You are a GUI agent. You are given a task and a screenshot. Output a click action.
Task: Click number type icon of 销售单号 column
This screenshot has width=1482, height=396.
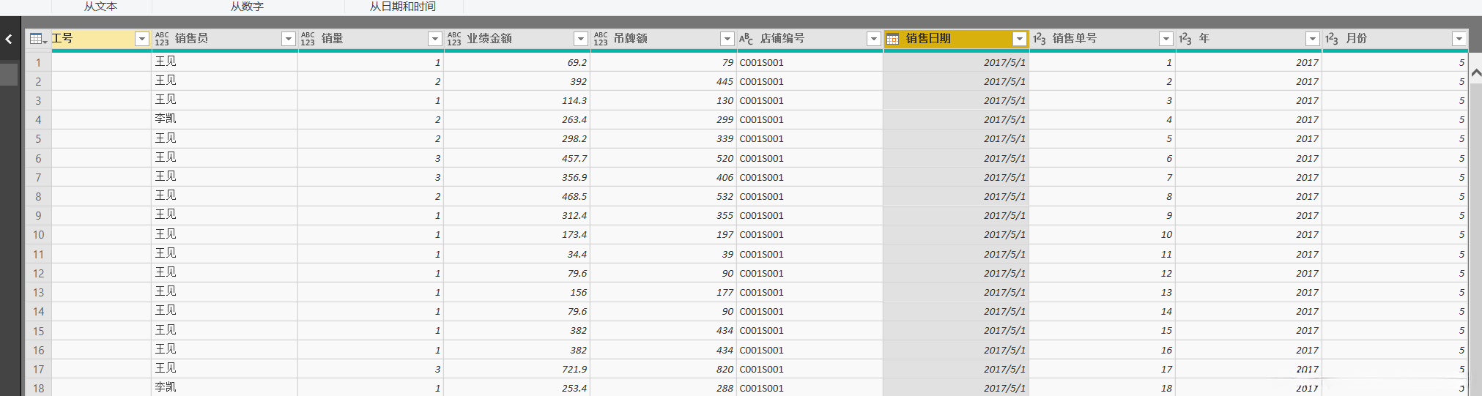point(1040,39)
